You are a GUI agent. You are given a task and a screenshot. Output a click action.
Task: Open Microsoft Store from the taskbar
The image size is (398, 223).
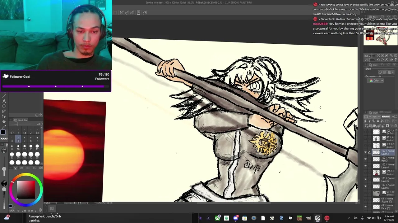pyautogui.click(x=245, y=218)
